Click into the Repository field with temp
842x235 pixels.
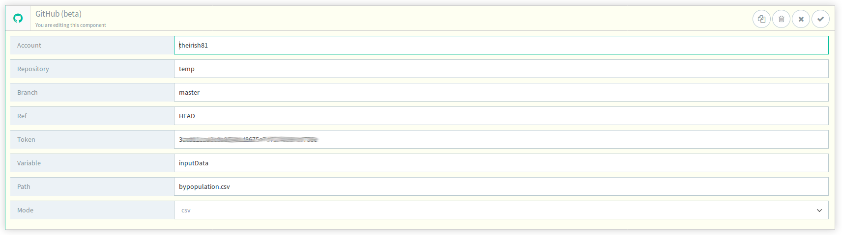tap(501, 69)
